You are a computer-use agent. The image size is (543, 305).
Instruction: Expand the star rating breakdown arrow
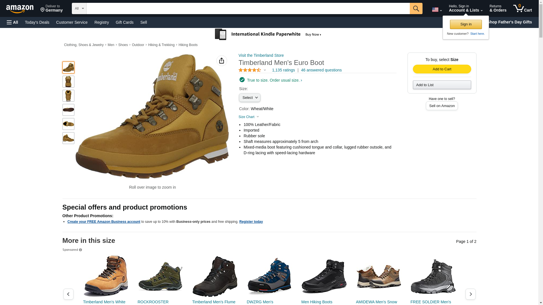coord(265,70)
